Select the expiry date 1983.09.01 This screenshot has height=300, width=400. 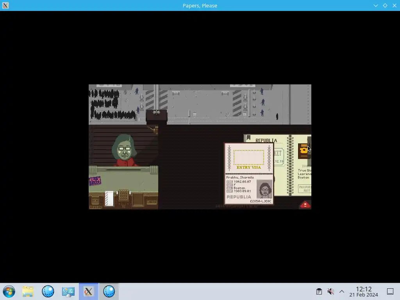[242, 191]
